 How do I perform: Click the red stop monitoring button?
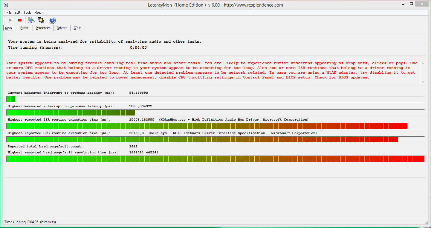[x=20, y=20]
